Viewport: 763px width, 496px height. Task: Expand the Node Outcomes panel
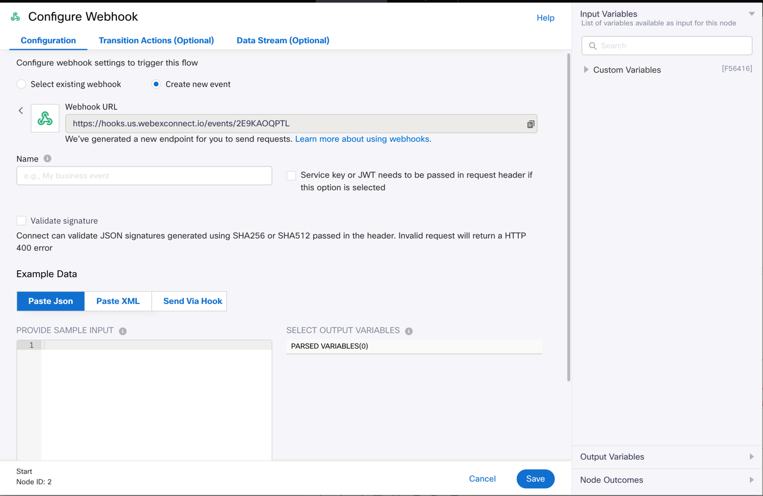(x=751, y=480)
